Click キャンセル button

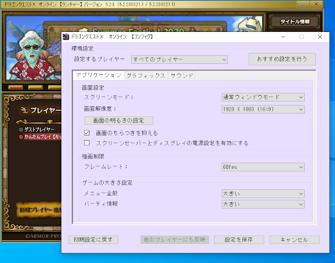pyautogui.click(x=294, y=239)
